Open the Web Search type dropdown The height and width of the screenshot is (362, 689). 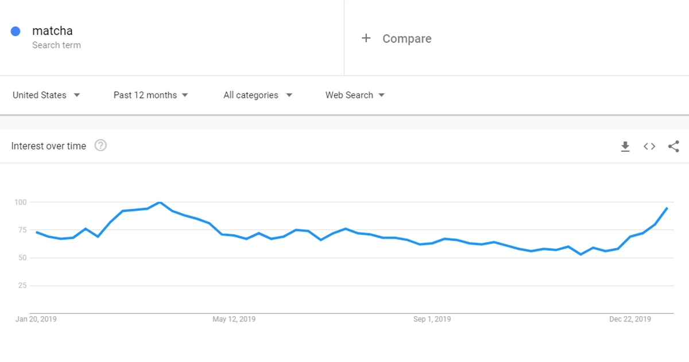pyautogui.click(x=355, y=95)
